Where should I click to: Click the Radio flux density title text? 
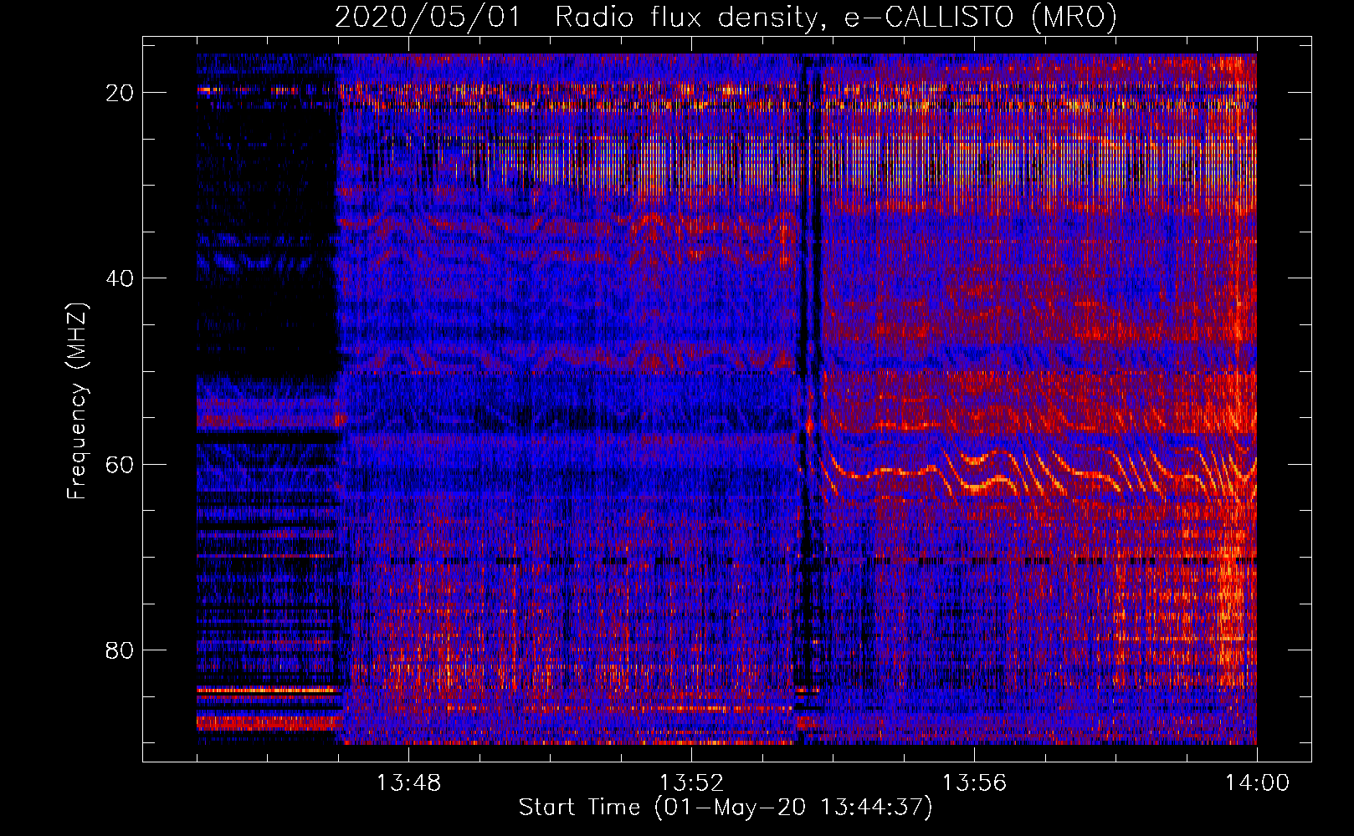point(686,18)
